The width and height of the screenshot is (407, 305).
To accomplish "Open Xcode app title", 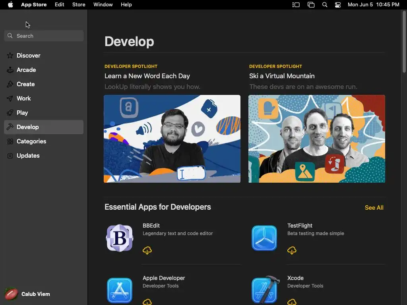I will pyautogui.click(x=295, y=278).
